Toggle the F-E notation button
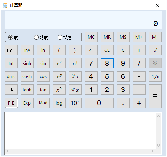Viewport: 167px width, 157px height. 11,103
